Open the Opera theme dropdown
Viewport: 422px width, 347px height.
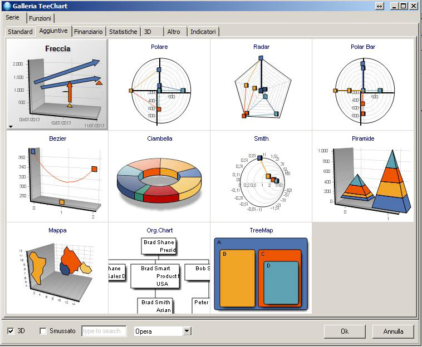point(187,331)
